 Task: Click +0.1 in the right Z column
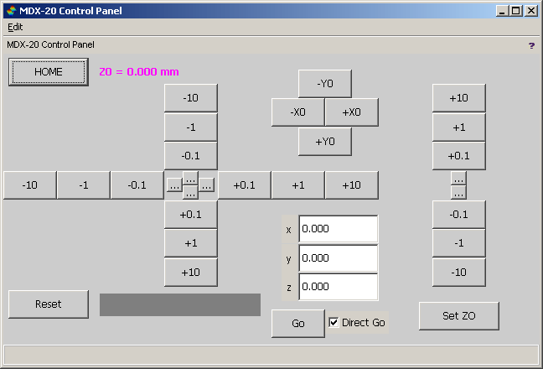point(459,156)
